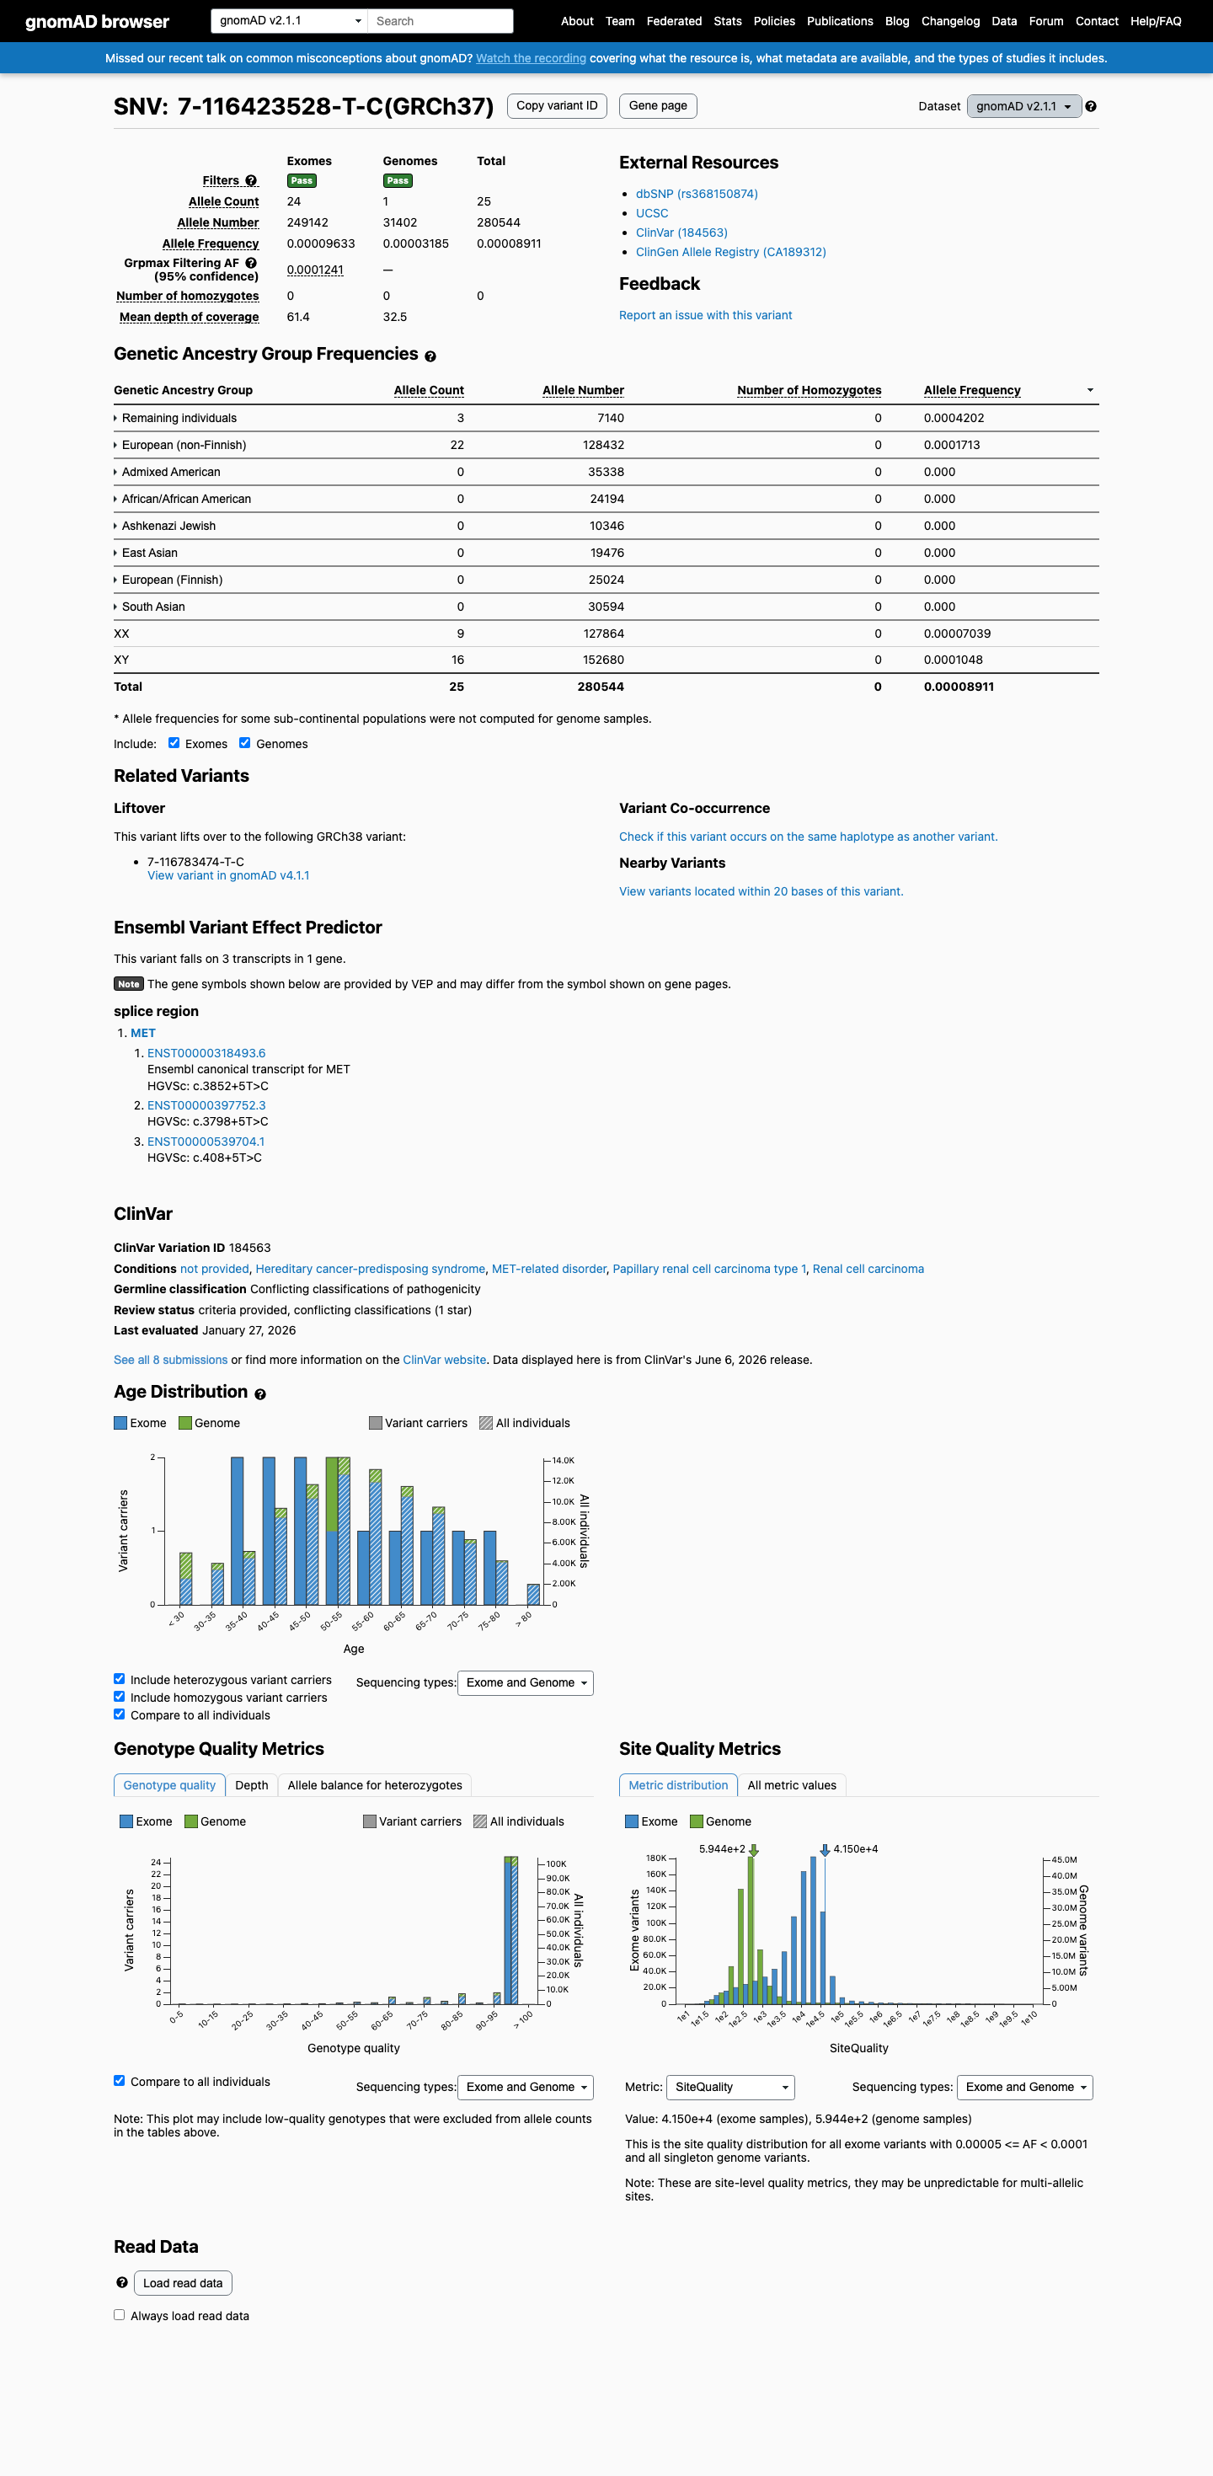Open the Publications menu item

click(x=840, y=21)
